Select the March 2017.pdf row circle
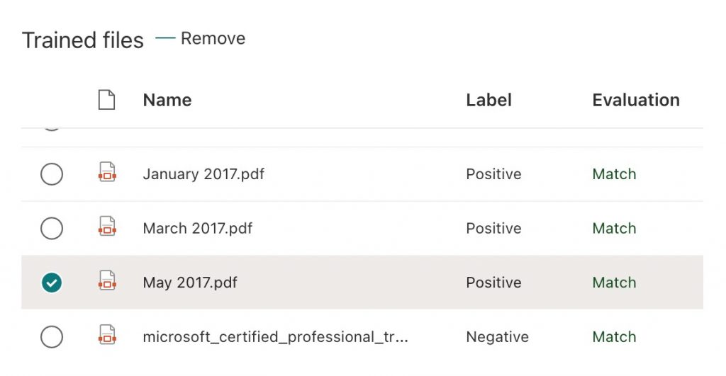 coord(52,228)
